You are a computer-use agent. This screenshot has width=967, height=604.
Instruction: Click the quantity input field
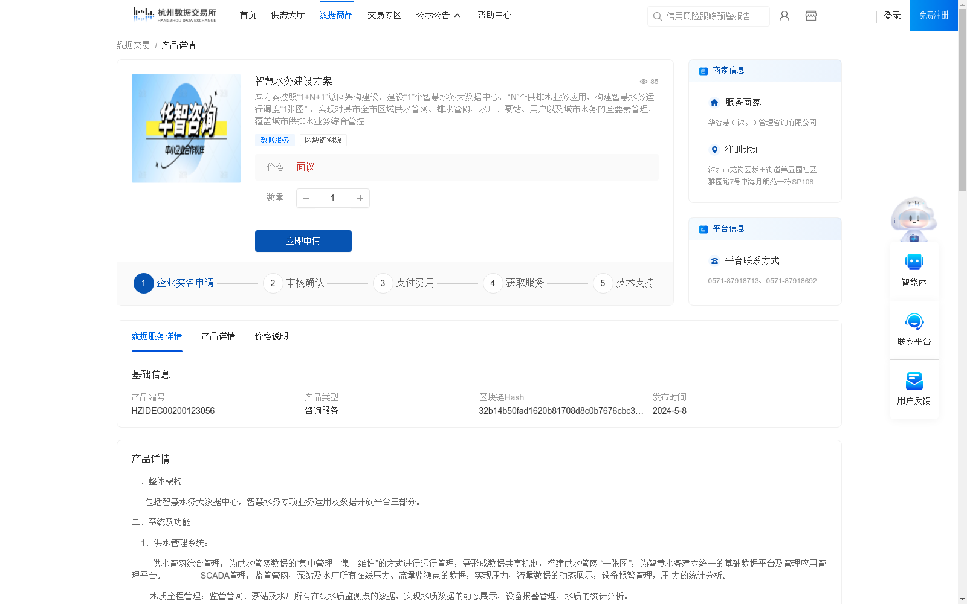332,198
